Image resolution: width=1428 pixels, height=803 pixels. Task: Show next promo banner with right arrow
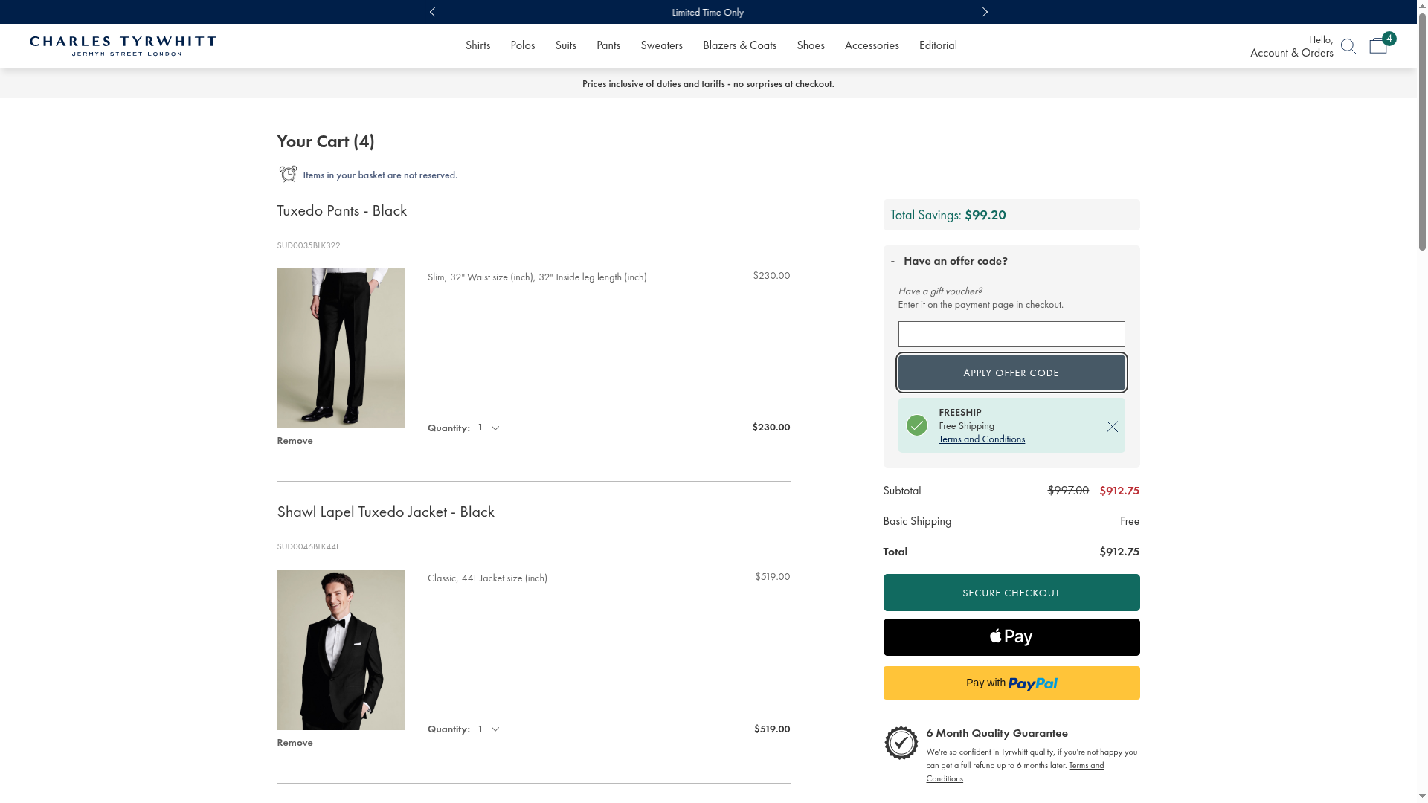pyautogui.click(x=985, y=12)
